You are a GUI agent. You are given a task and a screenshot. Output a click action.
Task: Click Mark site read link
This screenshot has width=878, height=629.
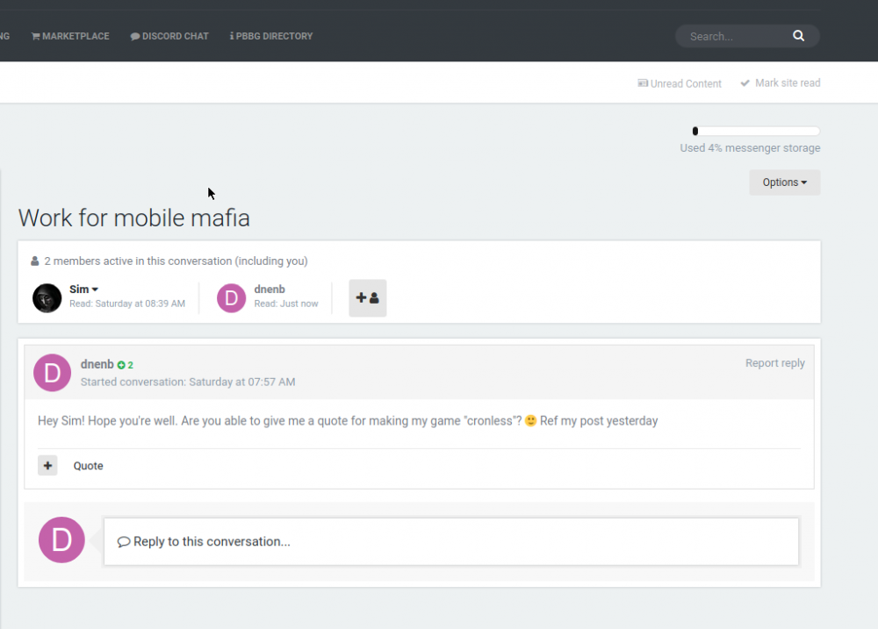tap(781, 83)
